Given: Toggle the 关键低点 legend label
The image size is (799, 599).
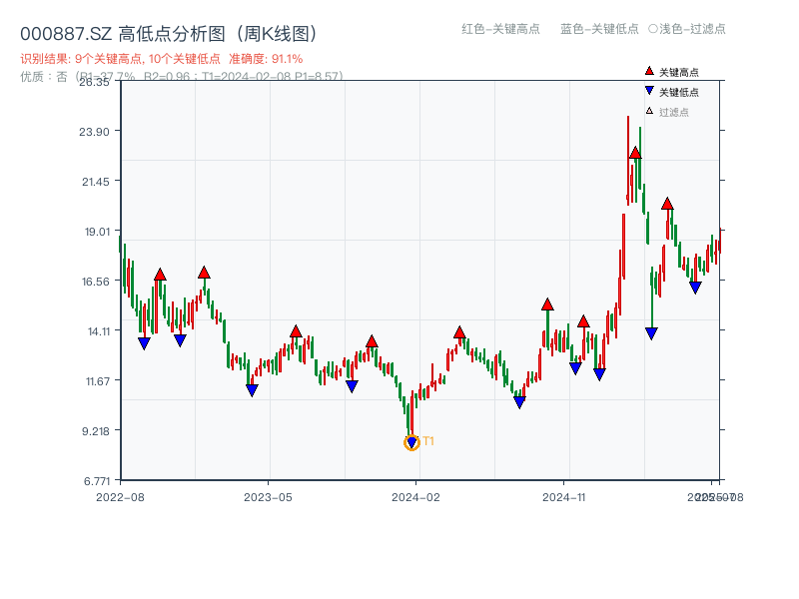Looking at the screenshot, I should (679, 92).
